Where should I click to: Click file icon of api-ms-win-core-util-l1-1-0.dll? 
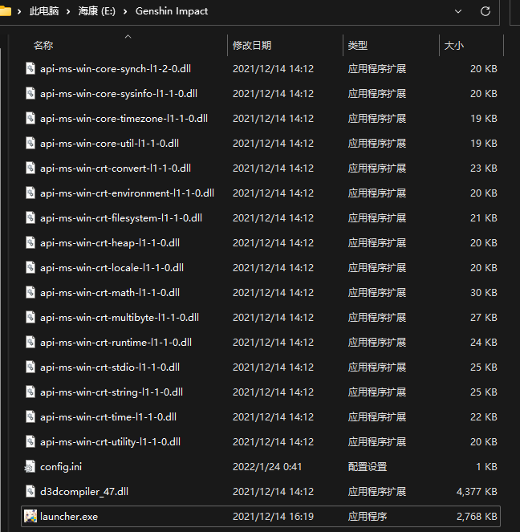click(x=30, y=143)
